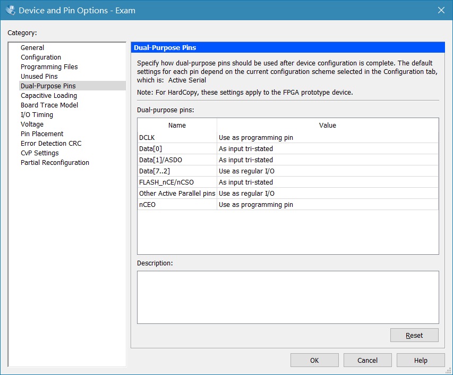The image size is (453, 375).
Task: Change nCEO value 'Use as programming pin'
Action: point(328,205)
